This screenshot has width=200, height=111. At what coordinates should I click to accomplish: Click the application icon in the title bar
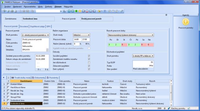(2, 2)
